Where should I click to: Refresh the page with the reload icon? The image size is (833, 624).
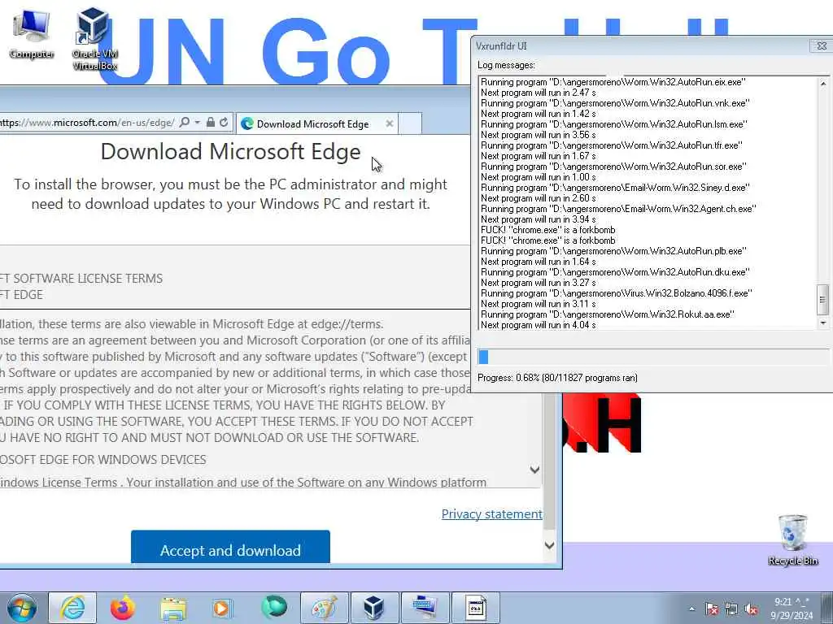[x=224, y=123]
